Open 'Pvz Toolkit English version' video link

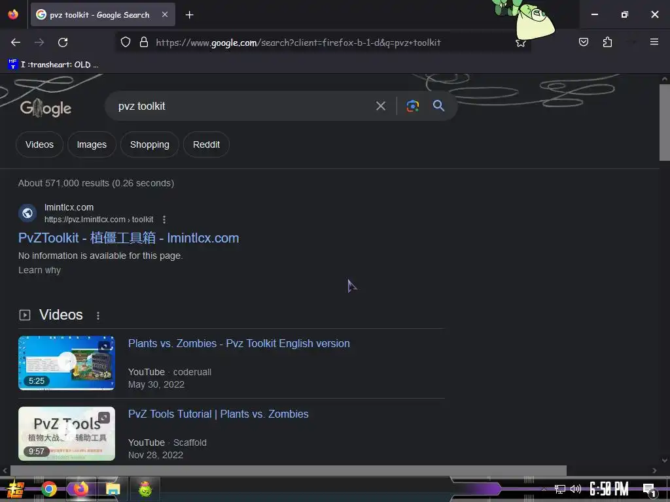click(x=239, y=344)
